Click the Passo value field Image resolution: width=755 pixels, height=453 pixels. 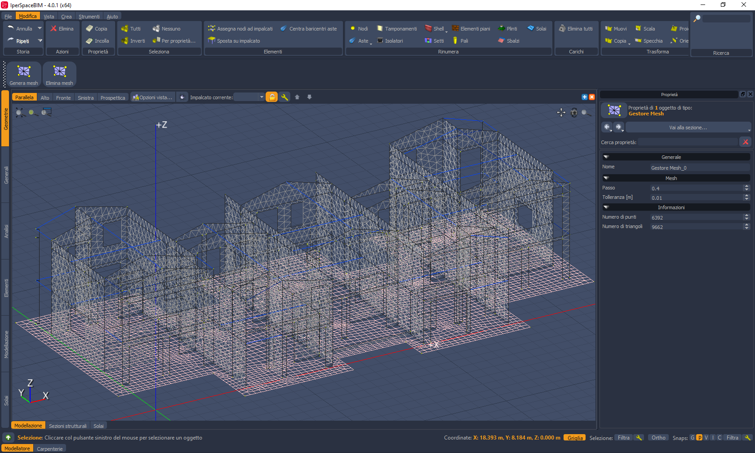point(696,189)
